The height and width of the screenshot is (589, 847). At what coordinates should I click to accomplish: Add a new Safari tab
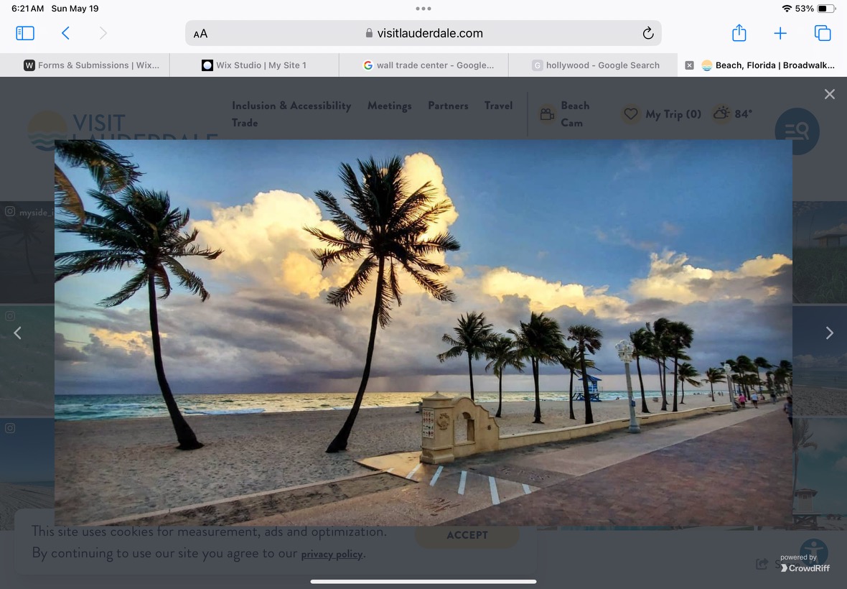pyautogui.click(x=780, y=34)
